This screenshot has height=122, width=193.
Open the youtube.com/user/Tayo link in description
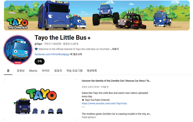[105, 103]
